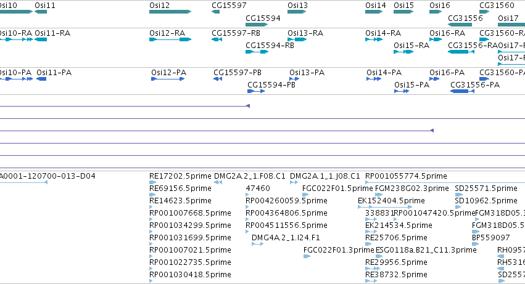Click the Osi15 gene label
Screen dimensions: 525x284
pyautogui.click(x=404, y=6)
